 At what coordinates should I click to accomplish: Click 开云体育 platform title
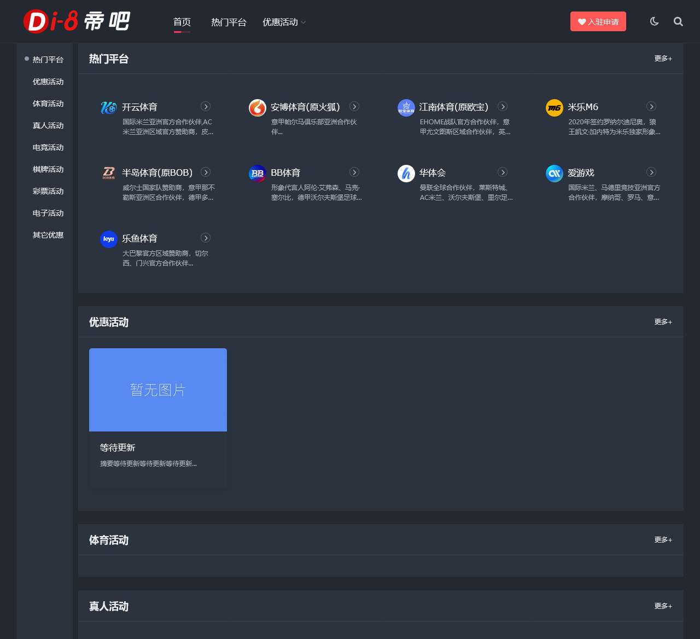[139, 107]
